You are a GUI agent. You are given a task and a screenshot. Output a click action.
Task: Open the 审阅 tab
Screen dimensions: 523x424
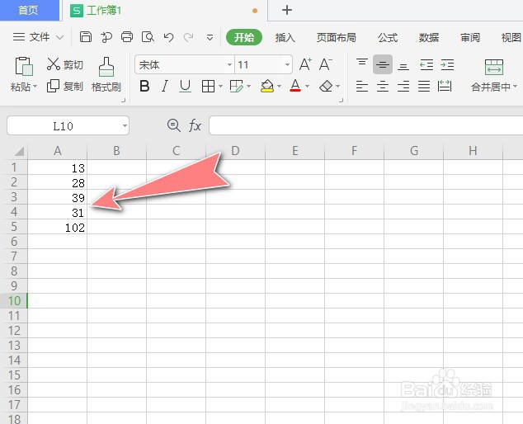coord(470,37)
